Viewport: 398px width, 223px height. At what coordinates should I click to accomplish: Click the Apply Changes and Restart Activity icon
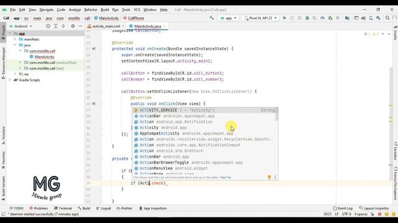click(x=292, y=18)
